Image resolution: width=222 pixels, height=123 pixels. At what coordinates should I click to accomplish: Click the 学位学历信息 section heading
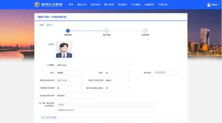[49, 117]
